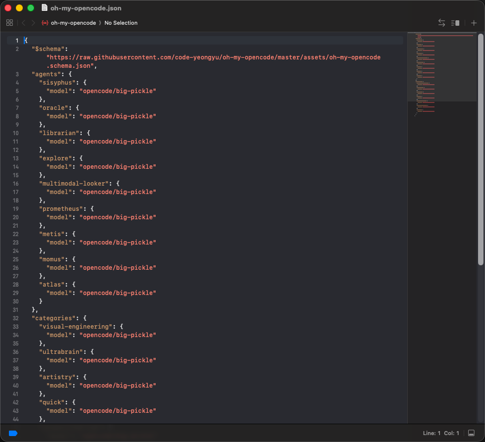Click the red source-file icon in the breadcrumb
The image size is (485, 442).
(45, 22)
